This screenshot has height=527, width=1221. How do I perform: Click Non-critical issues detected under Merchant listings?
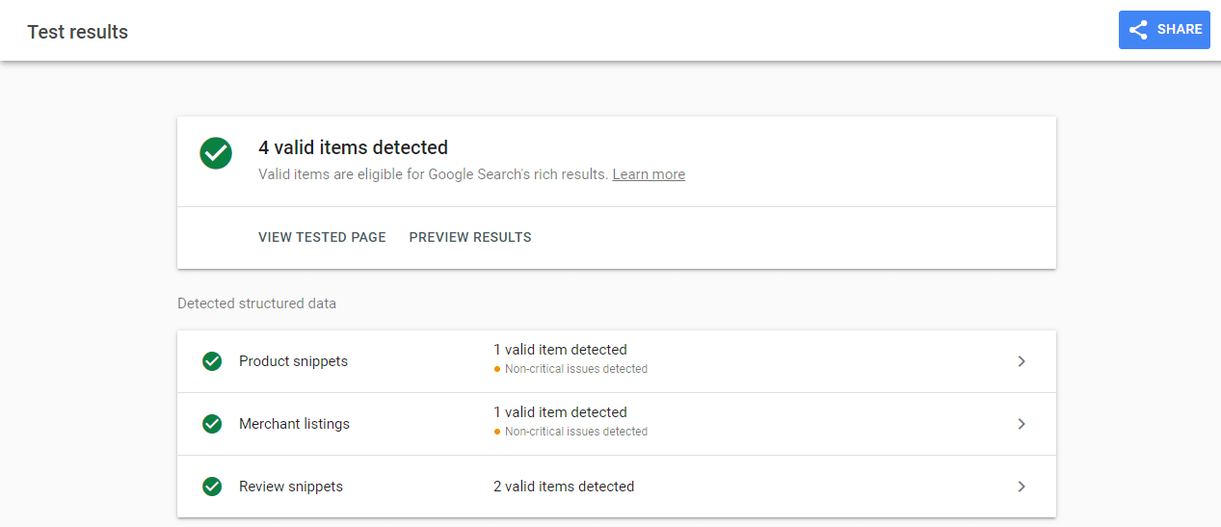coord(576,432)
